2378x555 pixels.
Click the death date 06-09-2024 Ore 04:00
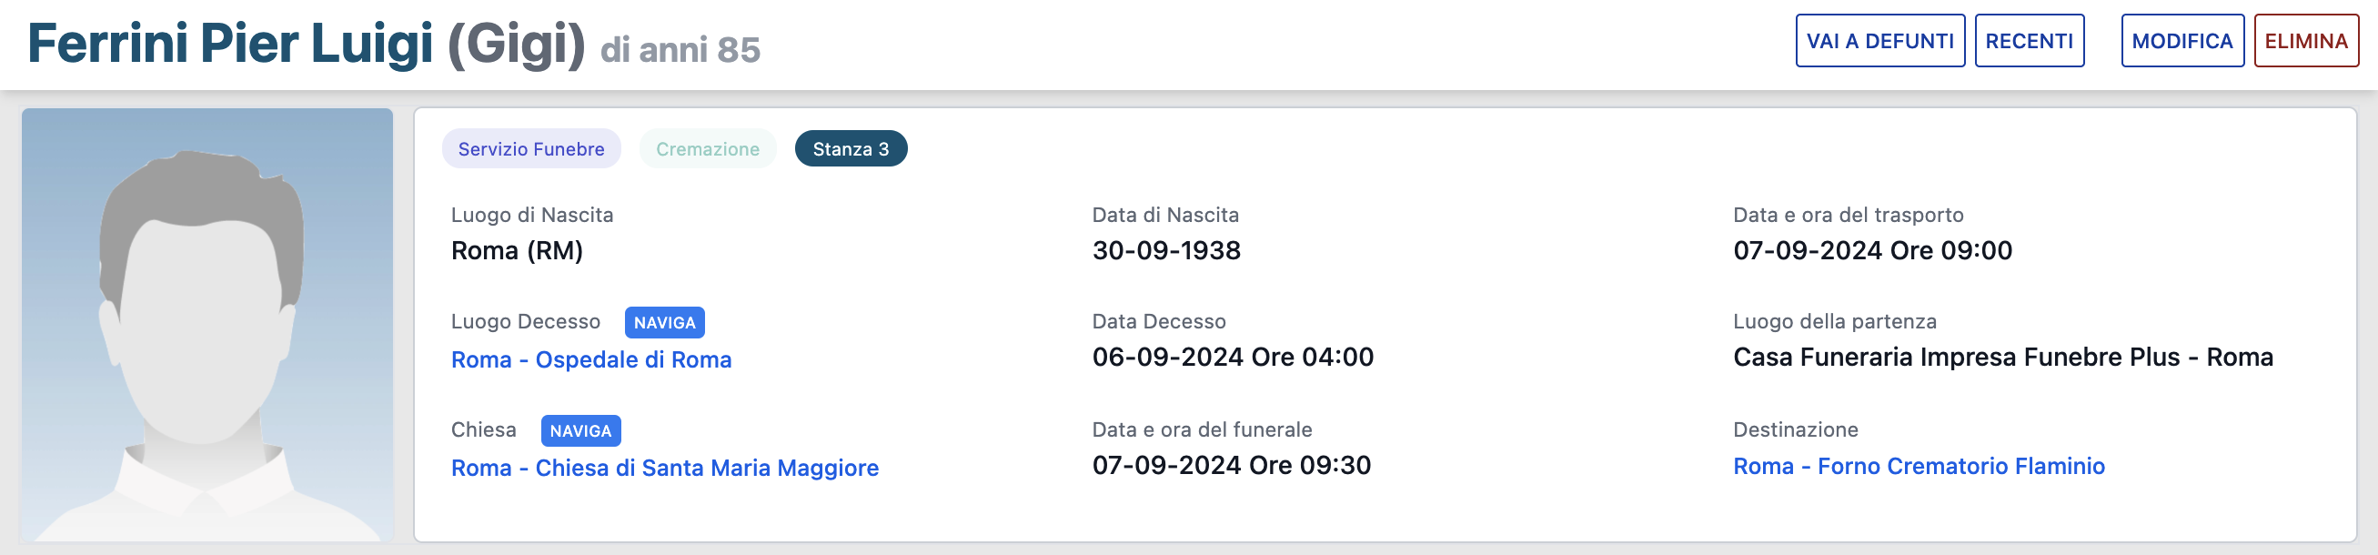(1233, 357)
